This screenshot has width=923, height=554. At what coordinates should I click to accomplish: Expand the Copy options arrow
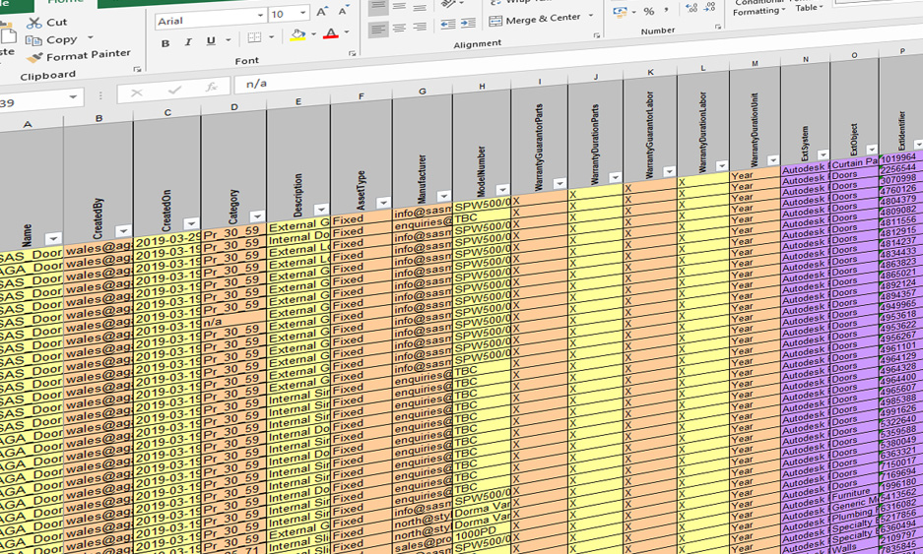click(x=90, y=37)
